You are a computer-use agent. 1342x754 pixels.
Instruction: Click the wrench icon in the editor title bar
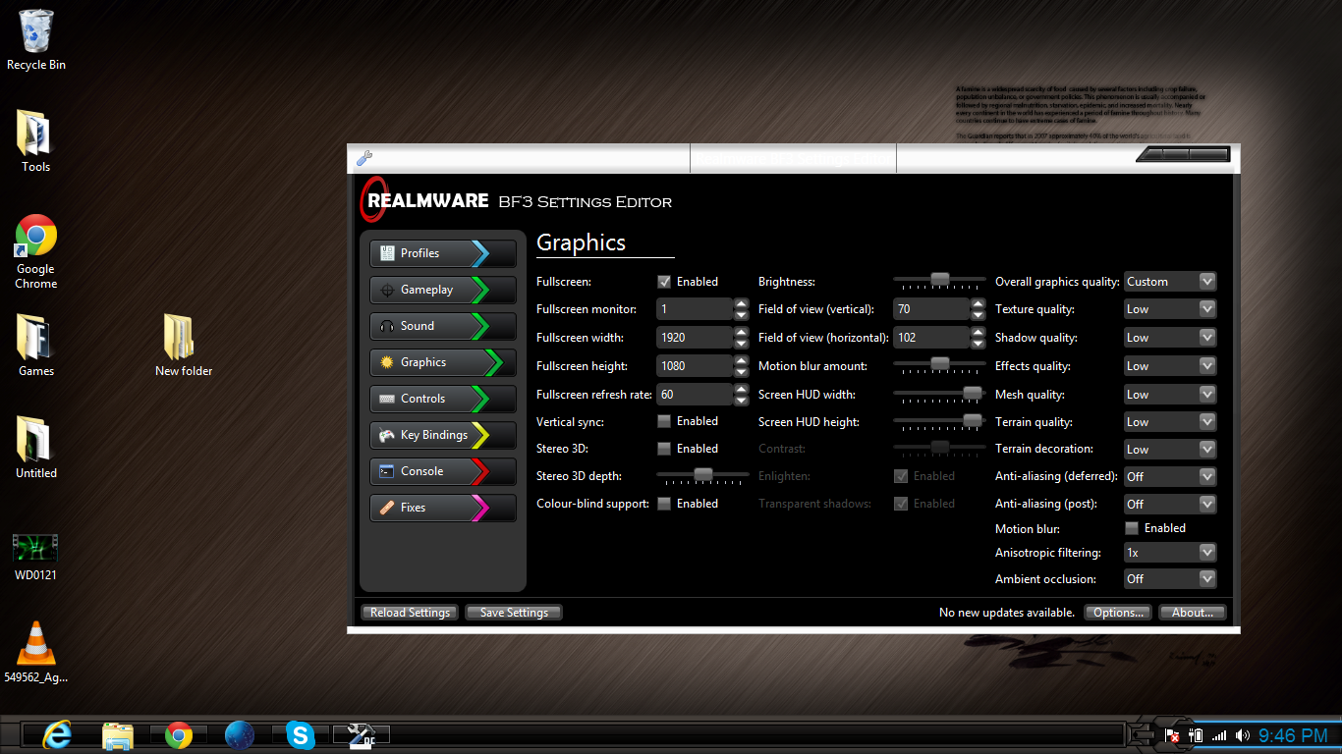(363, 157)
